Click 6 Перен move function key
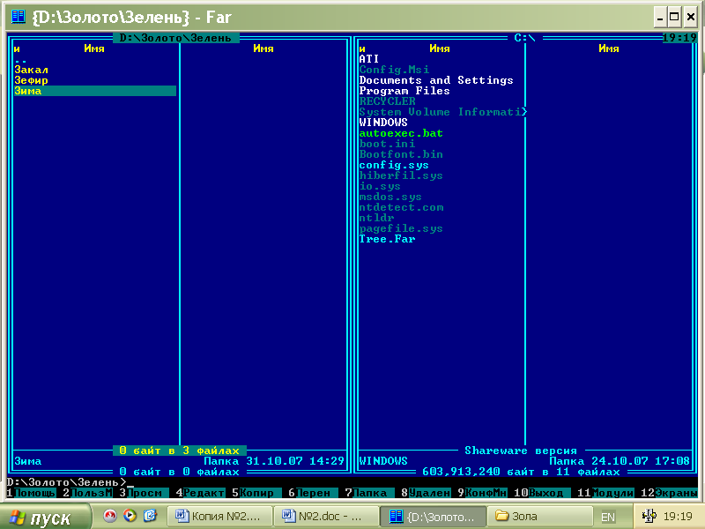Viewport: 705px width, 529px height. tap(313, 493)
